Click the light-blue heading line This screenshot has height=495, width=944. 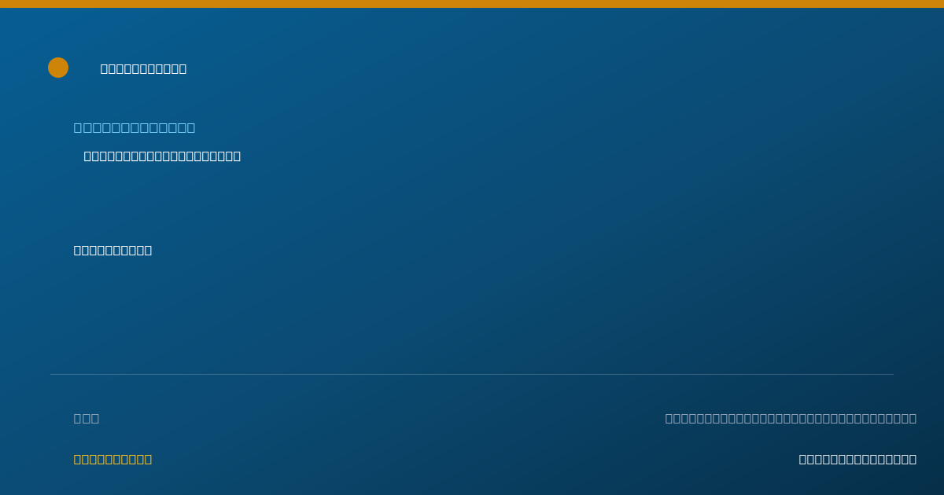[x=135, y=127]
